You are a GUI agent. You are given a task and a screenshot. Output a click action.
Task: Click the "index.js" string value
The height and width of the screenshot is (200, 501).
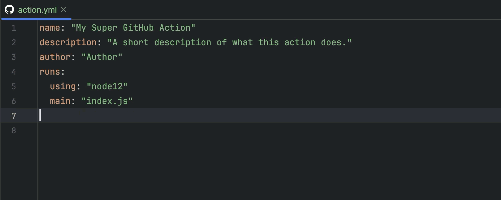click(x=107, y=101)
